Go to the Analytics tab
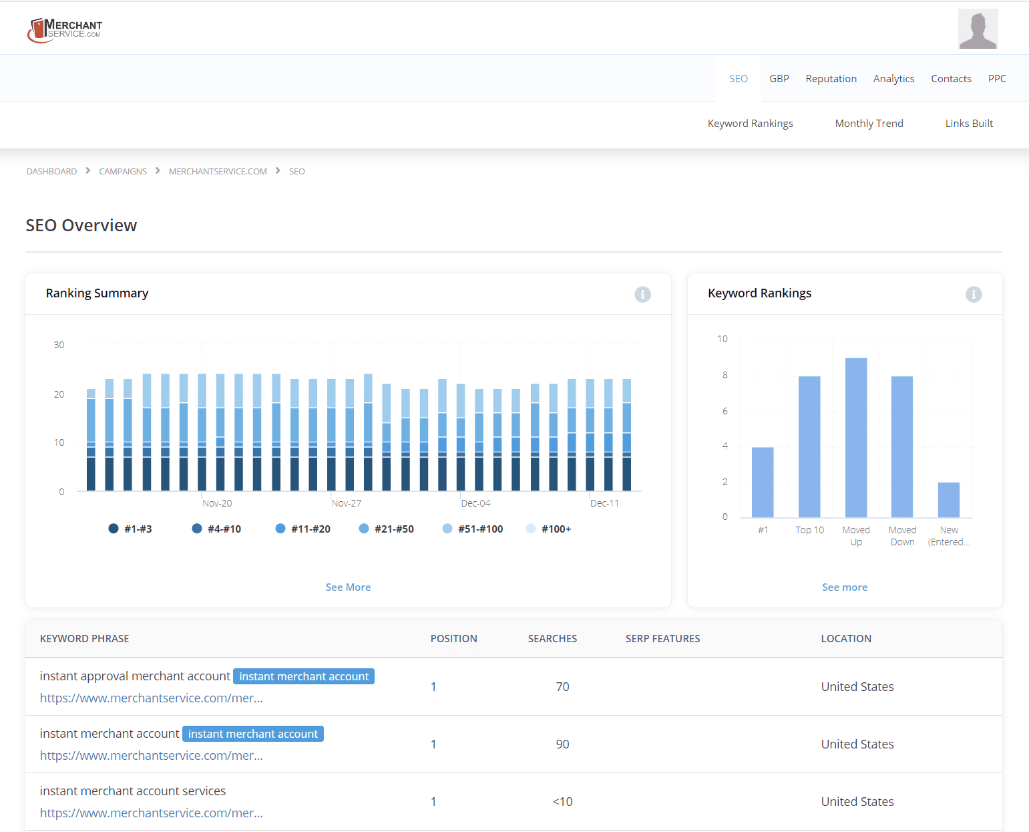 point(893,78)
